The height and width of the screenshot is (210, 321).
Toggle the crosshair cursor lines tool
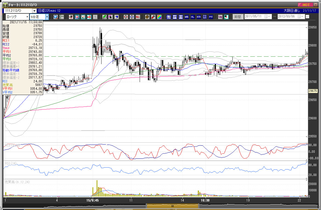coord(62,17)
